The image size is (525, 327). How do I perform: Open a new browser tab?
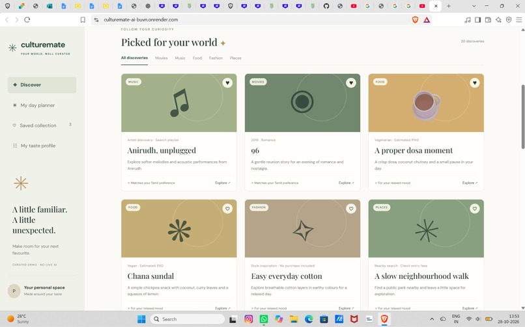[x=449, y=6]
